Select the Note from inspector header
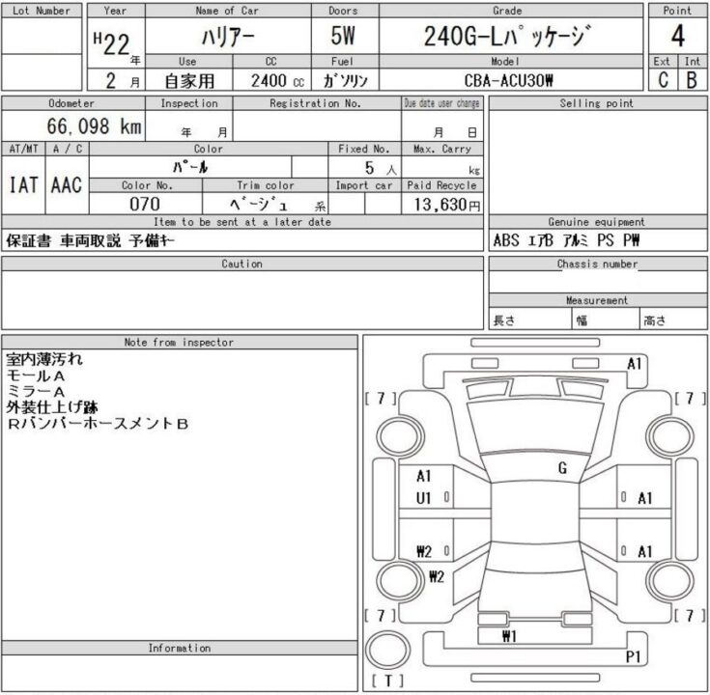The image size is (710, 695). tap(179, 342)
